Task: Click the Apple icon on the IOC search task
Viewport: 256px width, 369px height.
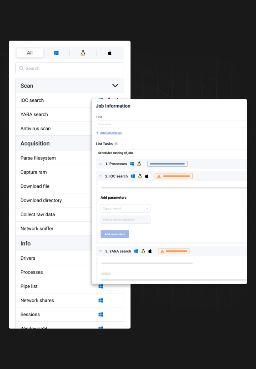Action: tap(147, 176)
